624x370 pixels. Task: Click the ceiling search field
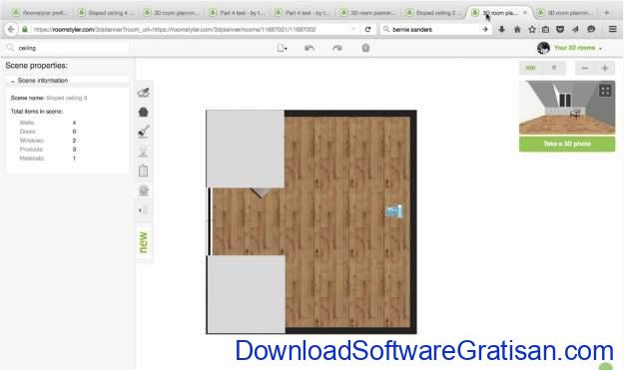click(x=68, y=48)
